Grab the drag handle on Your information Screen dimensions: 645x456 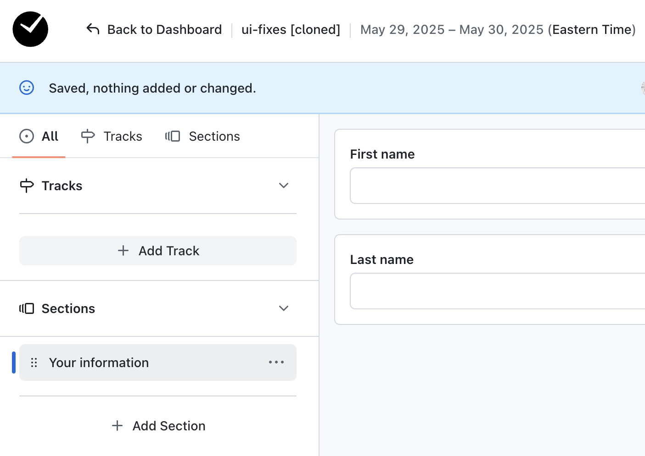click(x=34, y=363)
